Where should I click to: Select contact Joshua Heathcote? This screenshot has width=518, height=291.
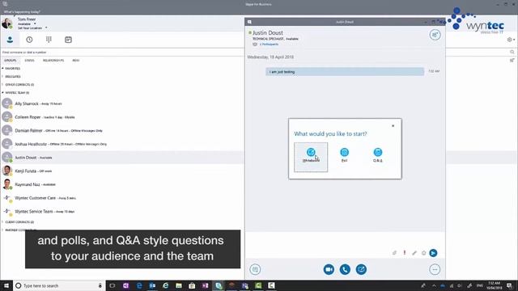[122, 144]
